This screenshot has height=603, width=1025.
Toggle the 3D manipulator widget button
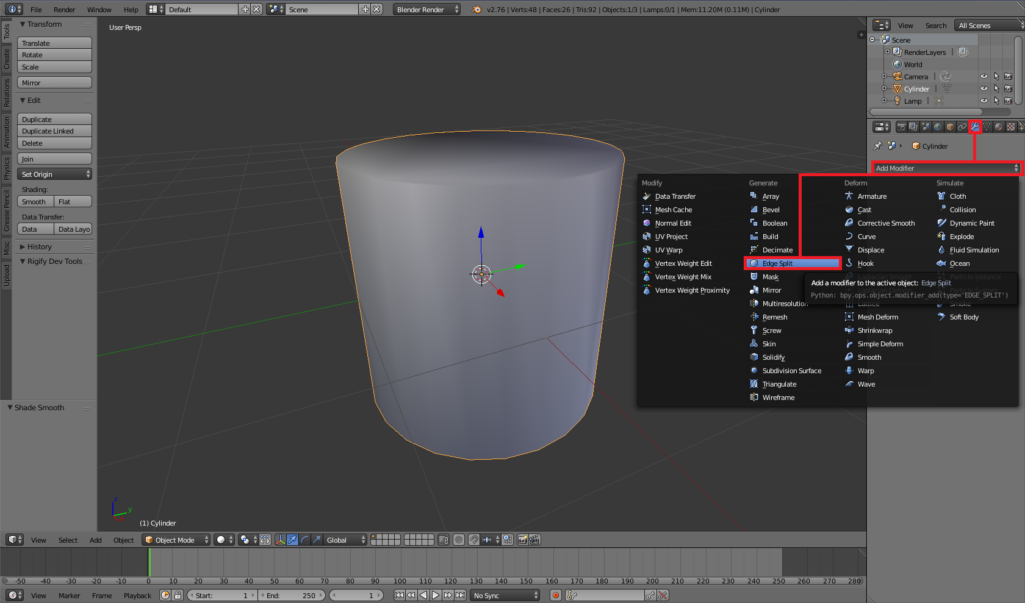click(281, 540)
